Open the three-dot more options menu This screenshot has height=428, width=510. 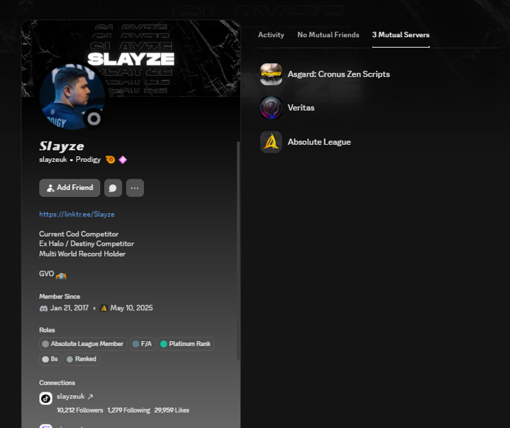[135, 188]
